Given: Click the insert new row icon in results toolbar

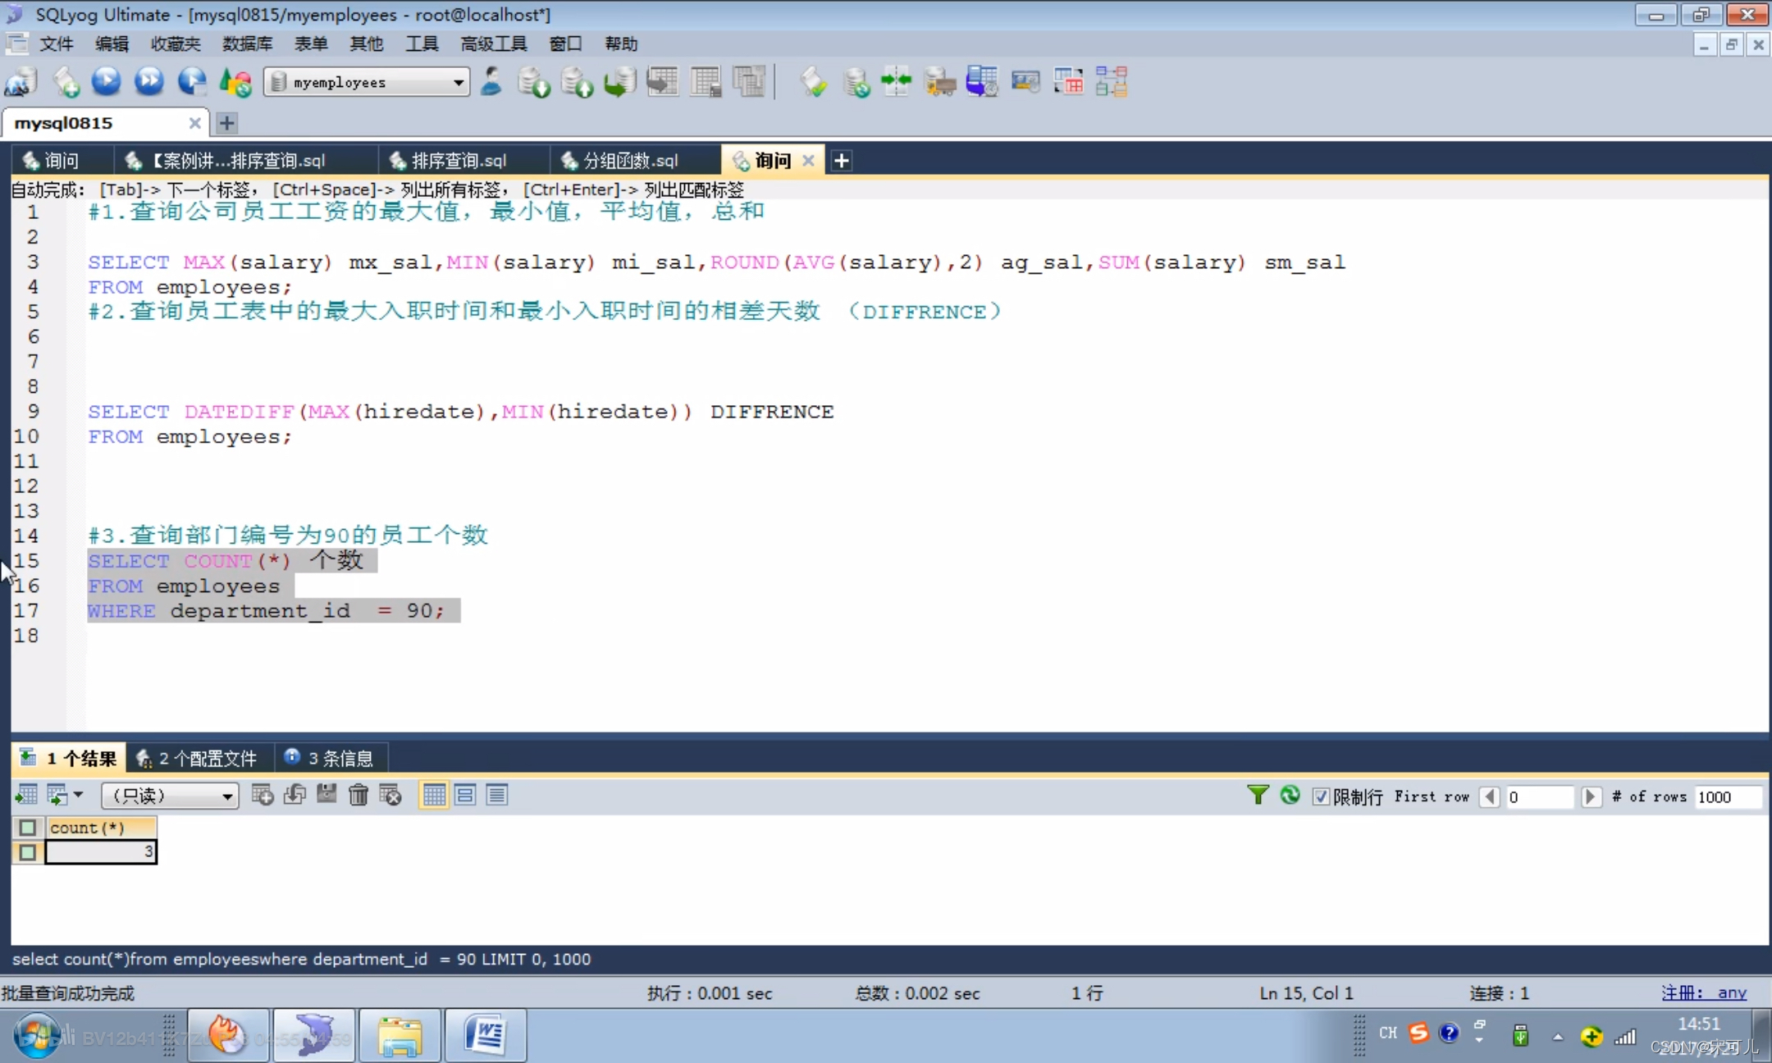Looking at the screenshot, I should [263, 795].
